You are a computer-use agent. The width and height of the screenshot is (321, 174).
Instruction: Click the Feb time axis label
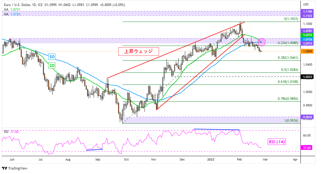[x=239, y=160]
